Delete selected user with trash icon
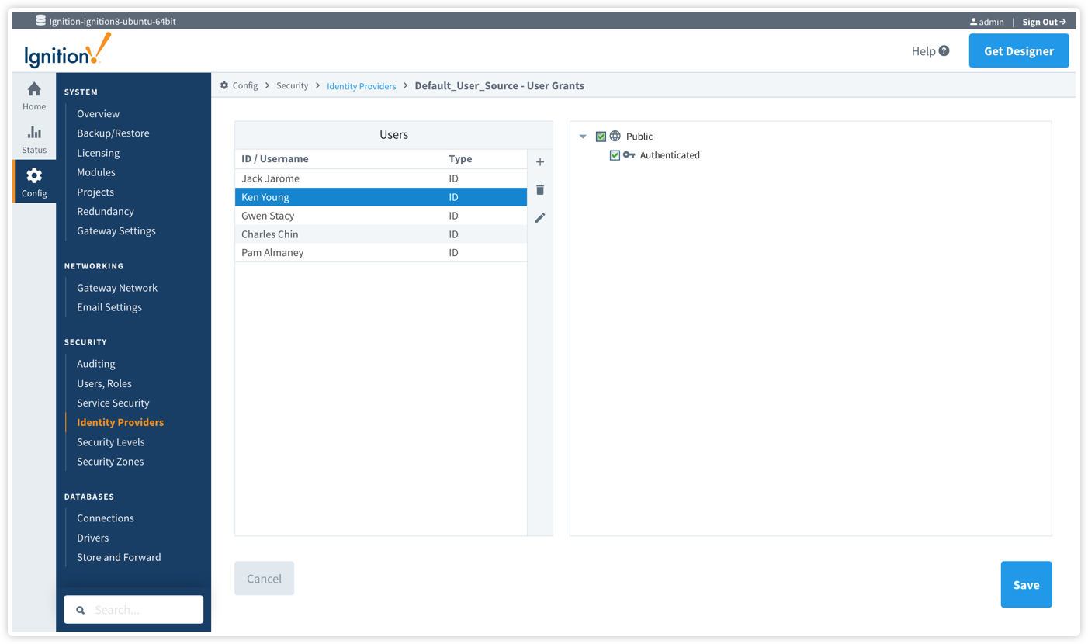Viewport: 1088px width, 644px height. [540, 190]
